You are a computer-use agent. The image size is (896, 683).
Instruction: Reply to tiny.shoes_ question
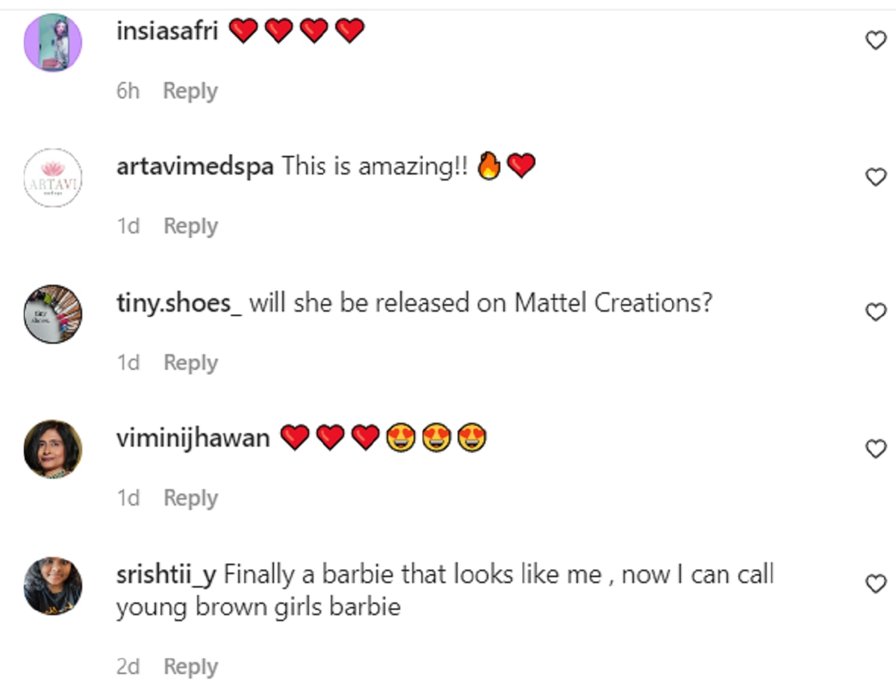point(190,362)
